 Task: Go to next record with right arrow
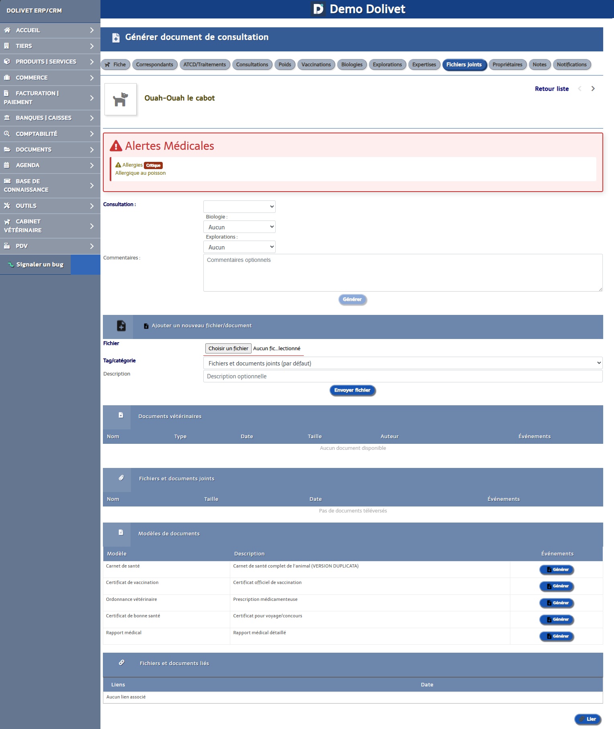pos(593,89)
